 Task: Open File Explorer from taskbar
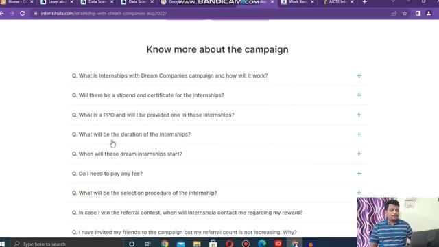[197, 244]
